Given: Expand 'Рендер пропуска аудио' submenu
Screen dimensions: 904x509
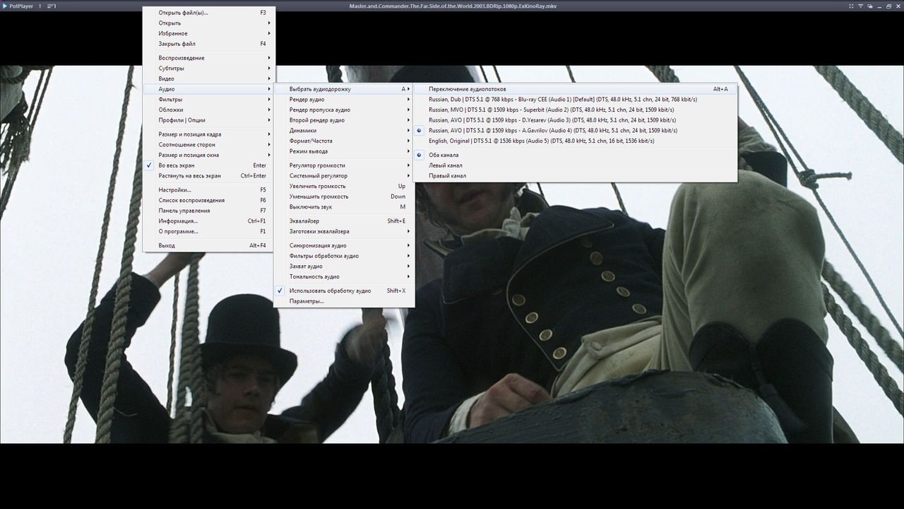Looking at the screenshot, I should pyautogui.click(x=344, y=110).
